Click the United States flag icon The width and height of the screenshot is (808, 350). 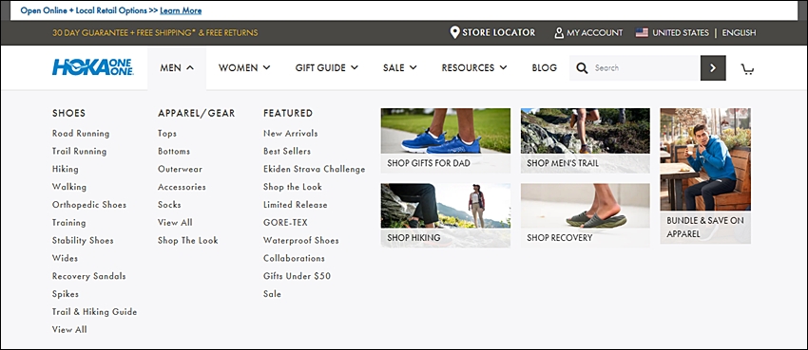(x=642, y=32)
